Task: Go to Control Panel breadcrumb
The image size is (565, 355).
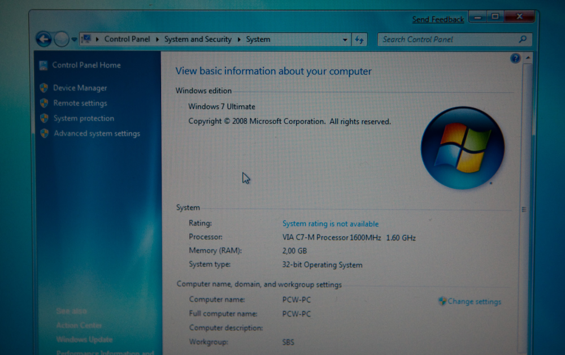Action: point(127,39)
